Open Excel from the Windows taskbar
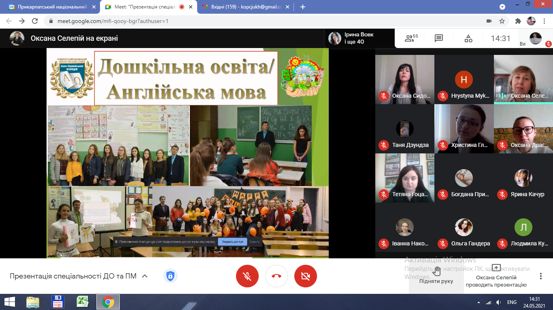The image size is (553, 310). tap(83, 302)
